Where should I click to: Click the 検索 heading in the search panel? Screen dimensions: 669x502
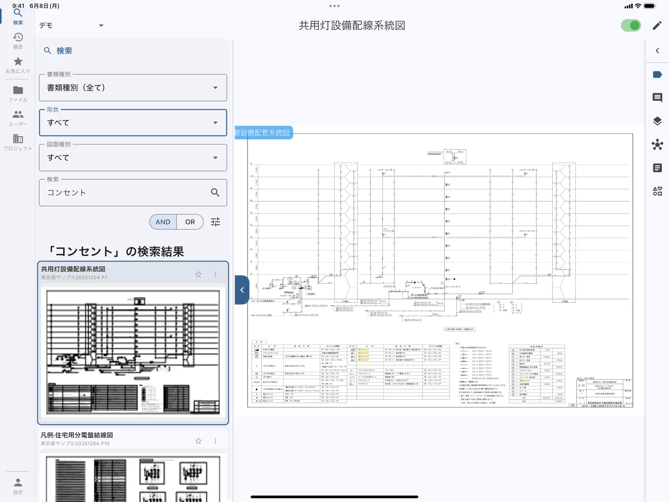(x=65, y=51)
